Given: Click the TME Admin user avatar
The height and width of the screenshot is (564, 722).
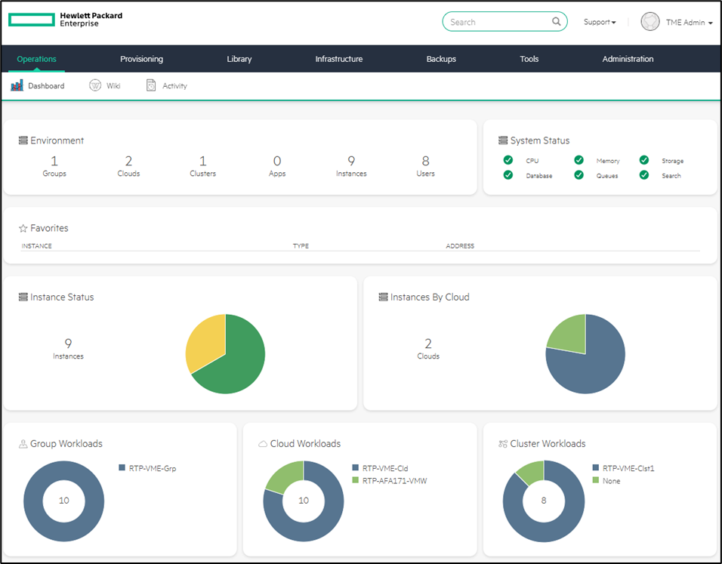Looking at the screenshot, I should click(x=649, y=22).
